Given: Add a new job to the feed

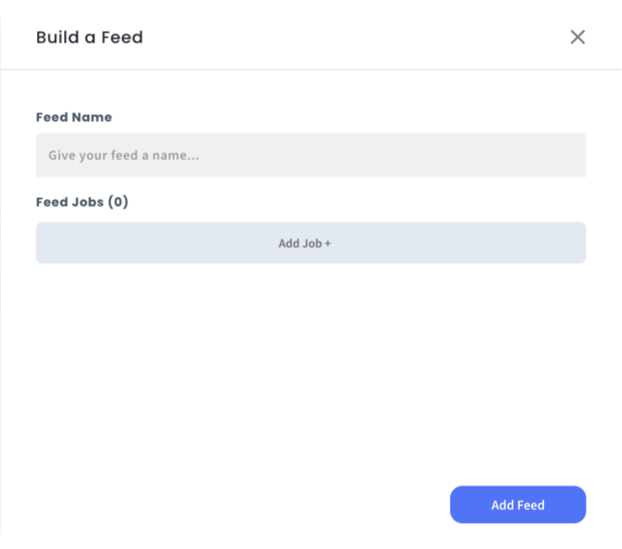Looking at the screenshot, I should point(311,242).
